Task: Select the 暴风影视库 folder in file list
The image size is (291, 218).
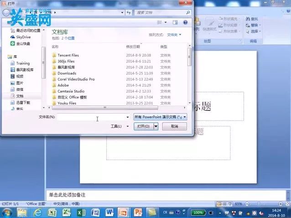Action: [x=66, y=67]
